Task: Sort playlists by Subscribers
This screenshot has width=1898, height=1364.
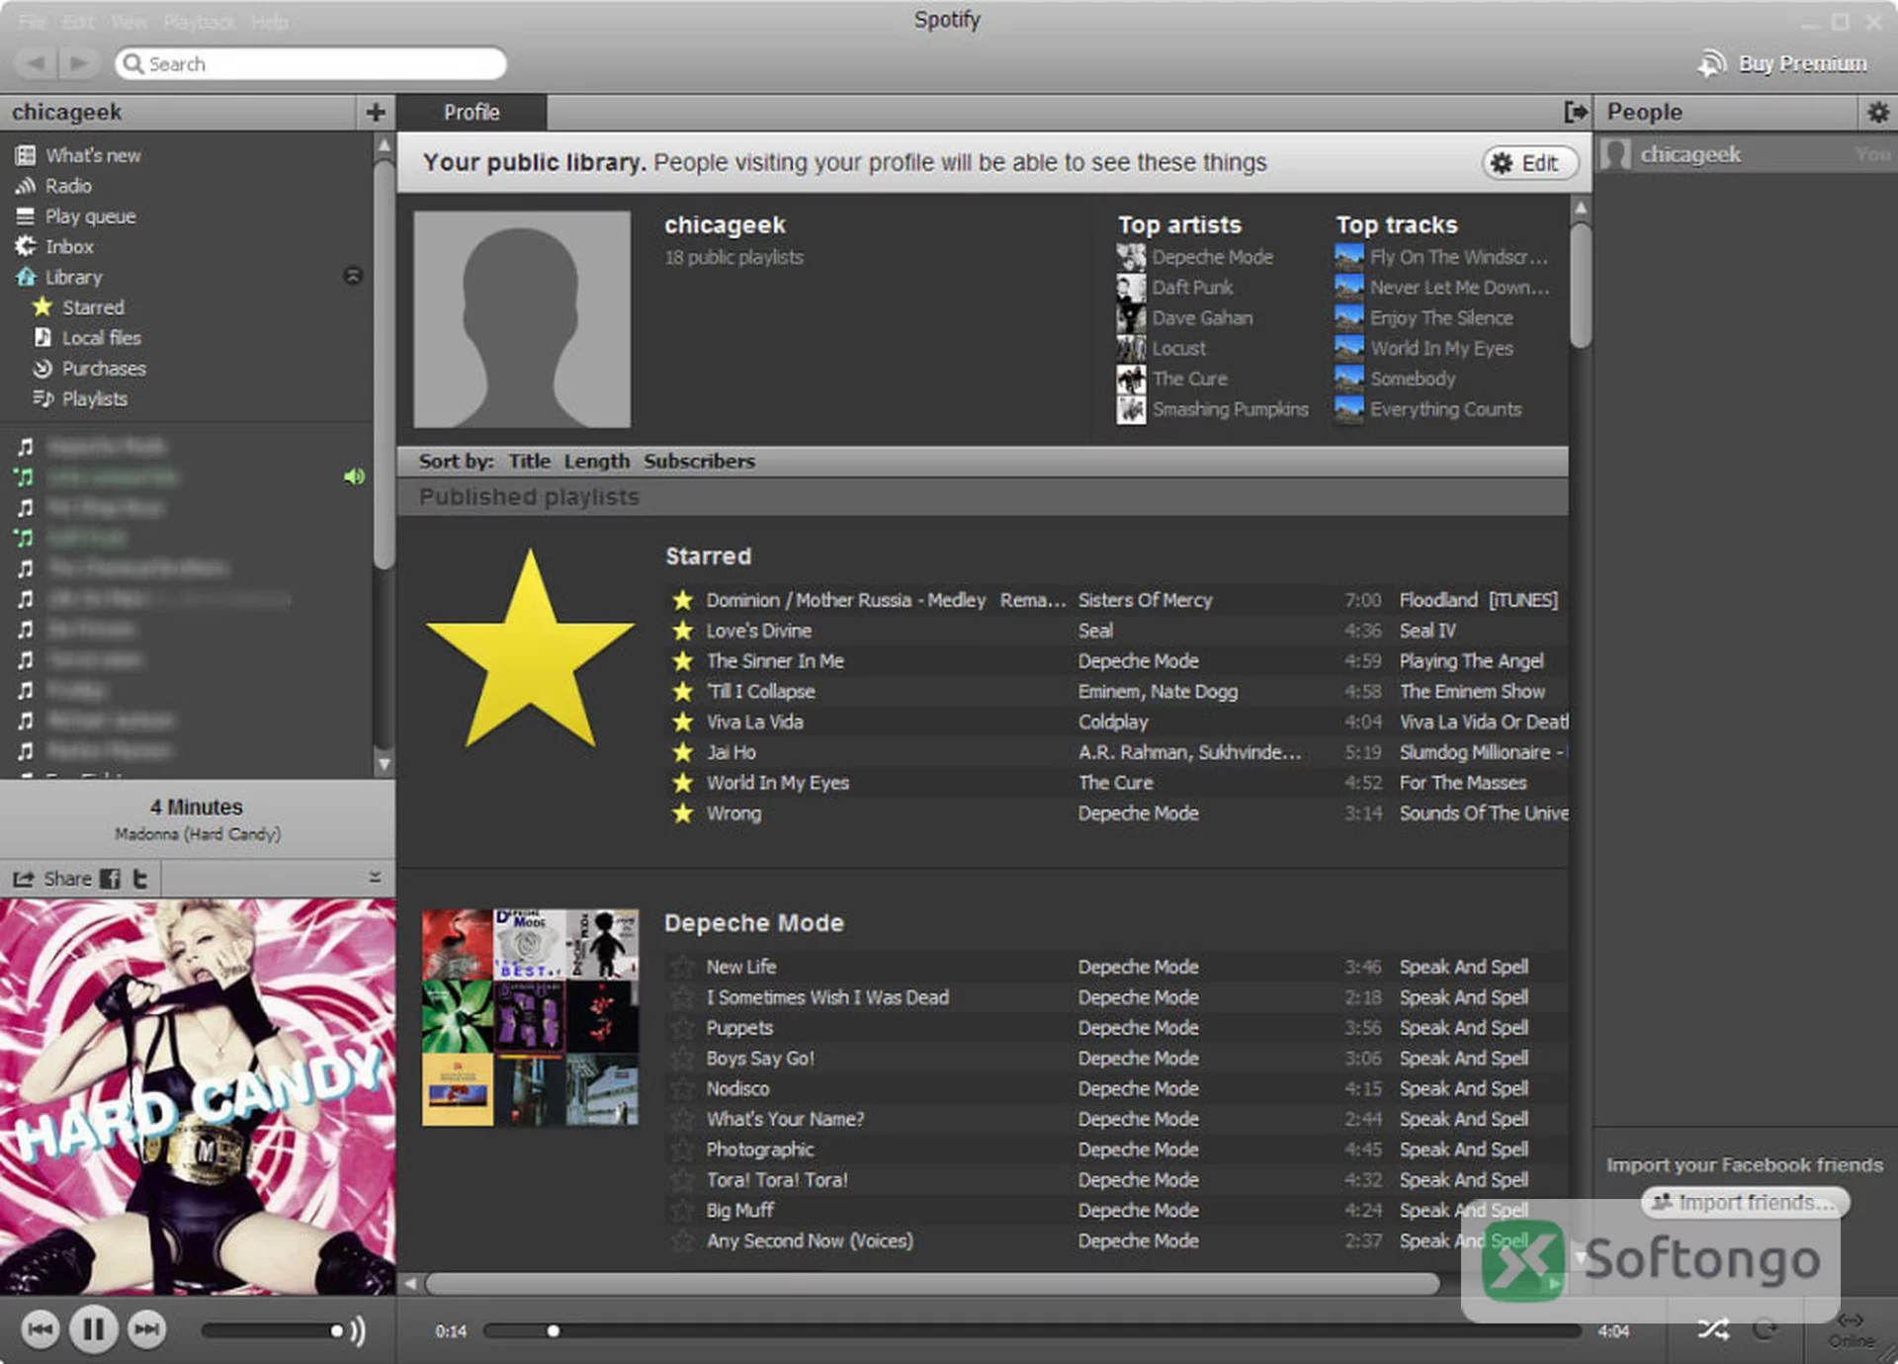Action: (x=699, y=462)
